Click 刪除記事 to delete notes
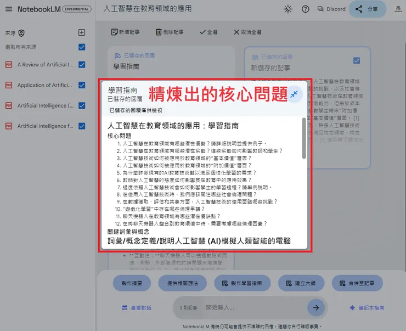Image resolution: width=406 pixels, height=331 pixels. click(170, 32)
